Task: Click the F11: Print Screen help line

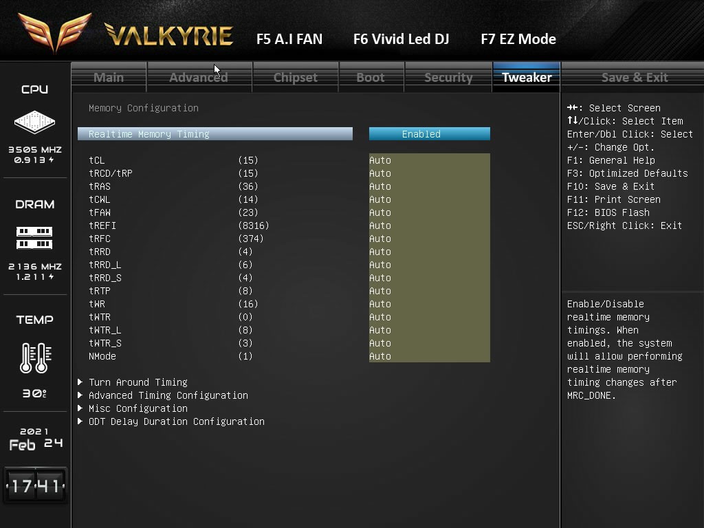Action: tap(614, 199)
